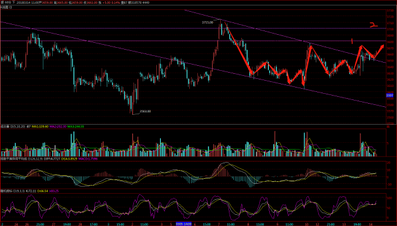Screen dimensions: 397x226
Task: Click the DIFF value in the MACD panel
Action: pyautogui.click(x=52, y=159)
